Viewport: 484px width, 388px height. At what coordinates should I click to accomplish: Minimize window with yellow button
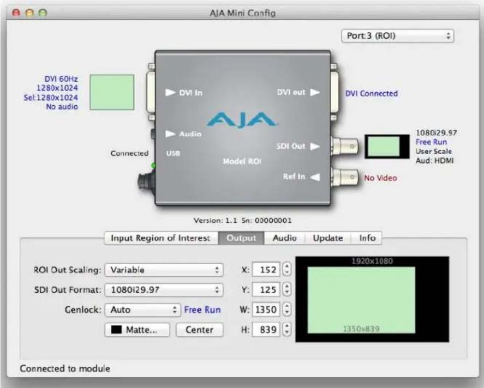tap(29, 13)
